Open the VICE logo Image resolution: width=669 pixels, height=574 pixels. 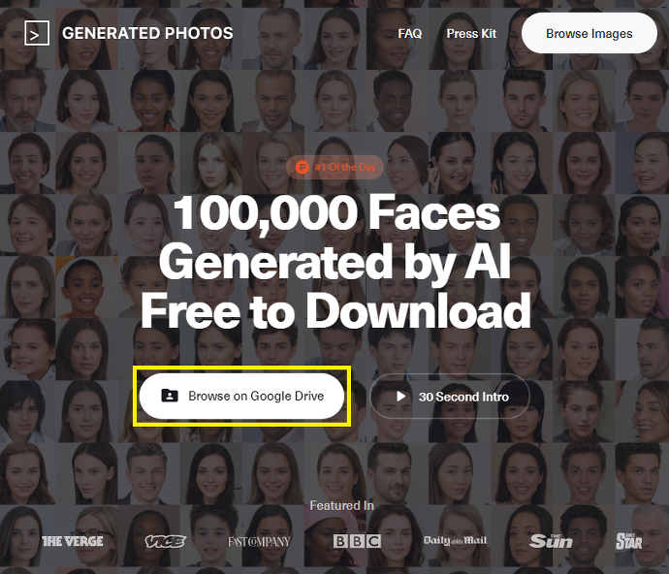(x=165, y=542)
